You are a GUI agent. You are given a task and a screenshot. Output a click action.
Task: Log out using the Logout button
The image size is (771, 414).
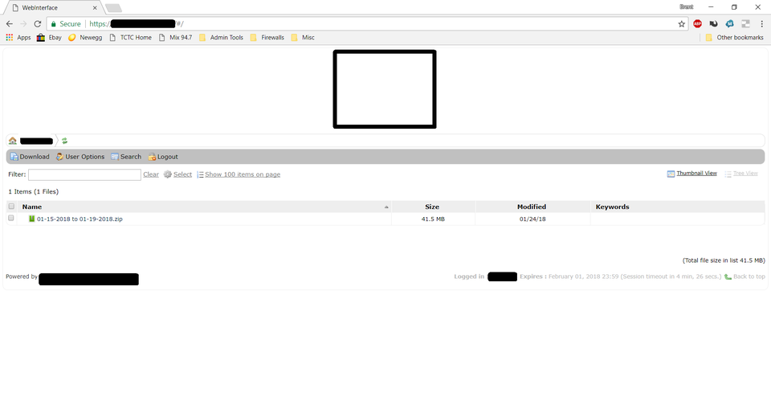[x=163, y=157]
